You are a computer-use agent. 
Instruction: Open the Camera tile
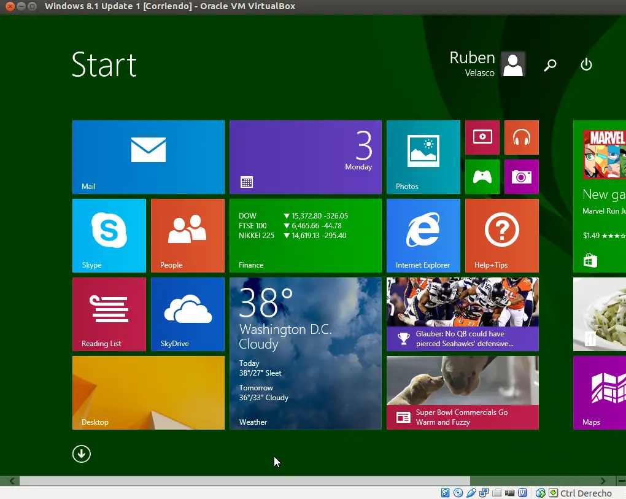[x=522, y=176]
